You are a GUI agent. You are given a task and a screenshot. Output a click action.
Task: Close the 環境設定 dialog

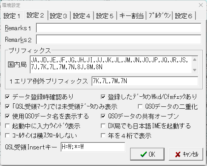(201, 5)
